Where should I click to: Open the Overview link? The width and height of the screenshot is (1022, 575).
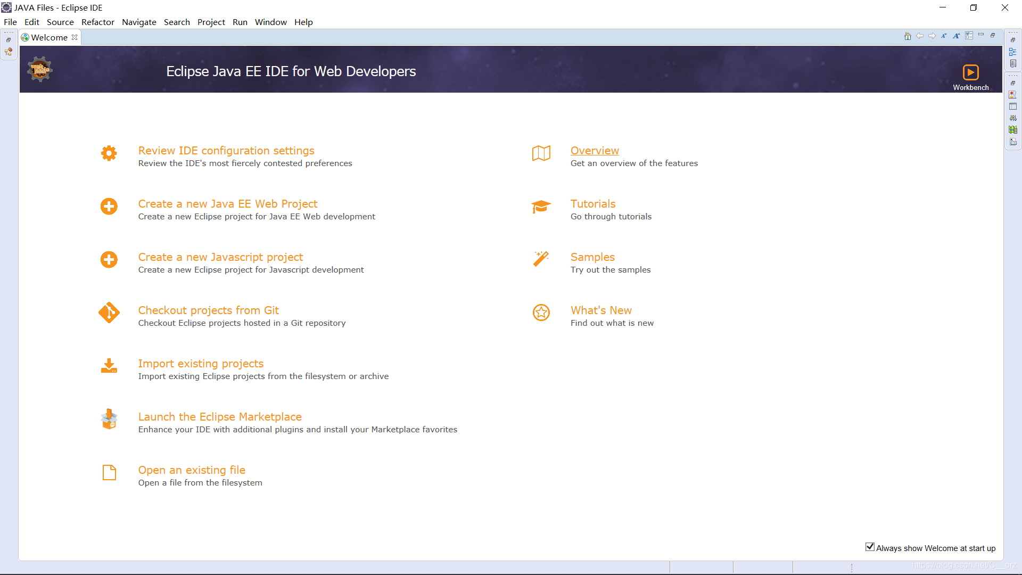[595, 151]
